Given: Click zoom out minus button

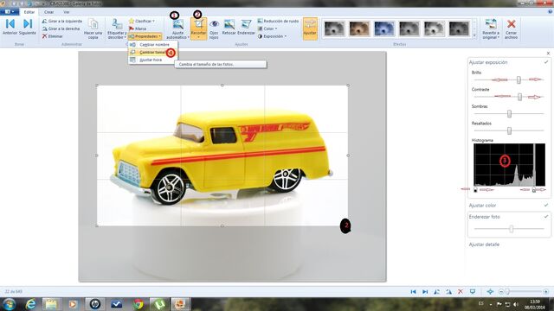Looking at the screenshot, I should pos(501,292).
